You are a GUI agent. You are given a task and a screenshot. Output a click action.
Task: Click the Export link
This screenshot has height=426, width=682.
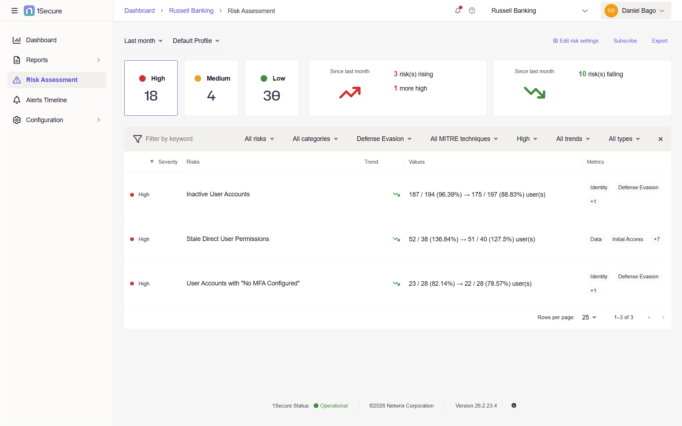pos(660,41)
